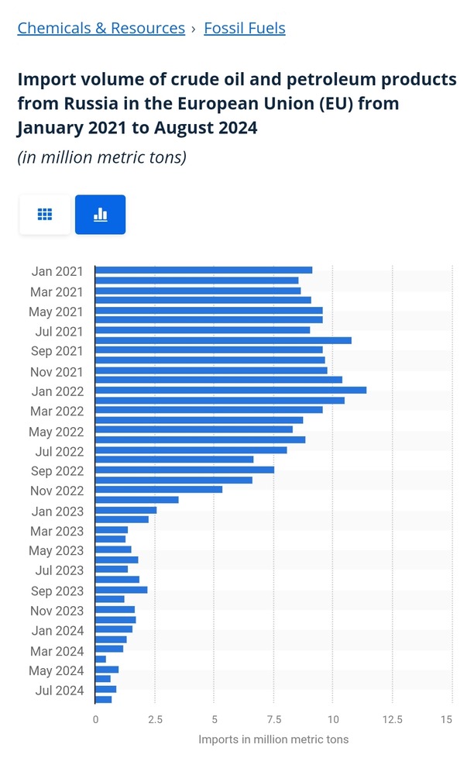The width and height of the screenshot is (474, 775).
Task: Click the Jan 2024 bar
Action: click(113, 629)
